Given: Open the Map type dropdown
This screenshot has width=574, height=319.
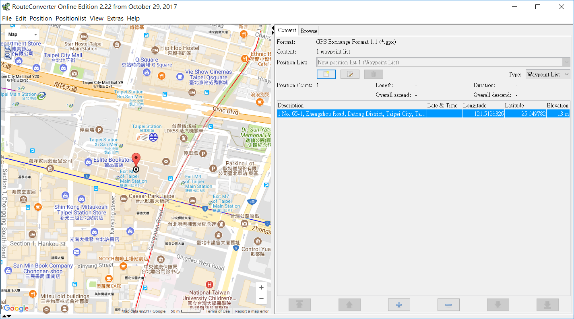Looking at the screenshot, I should coord(22,35).
